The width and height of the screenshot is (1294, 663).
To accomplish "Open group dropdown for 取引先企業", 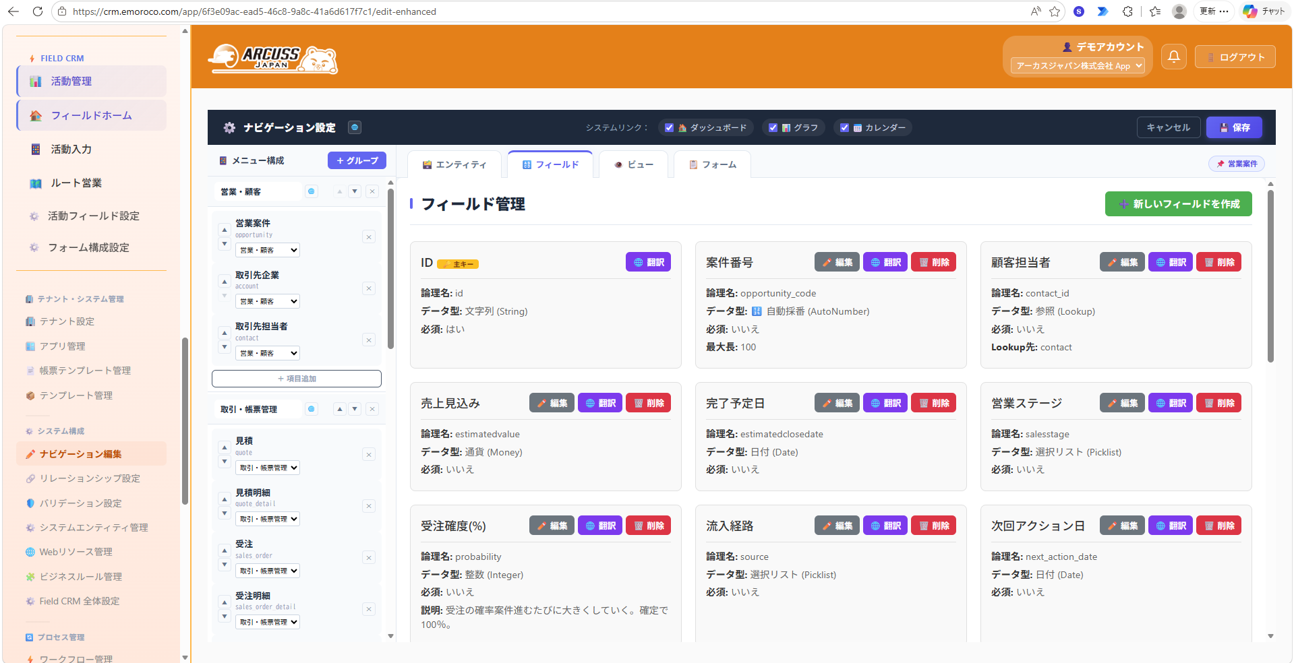I will [x=268, y=301].
